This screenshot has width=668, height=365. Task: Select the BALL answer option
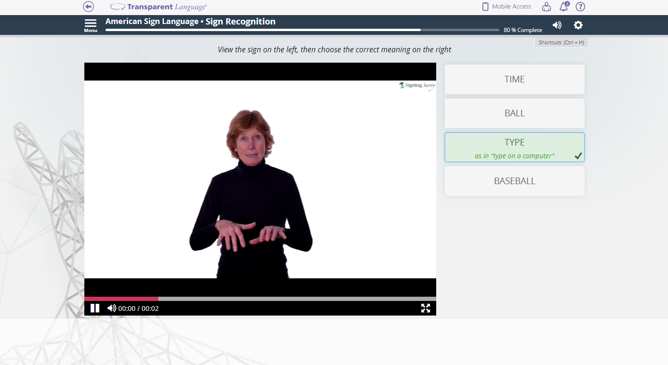[x=514, y=113]
